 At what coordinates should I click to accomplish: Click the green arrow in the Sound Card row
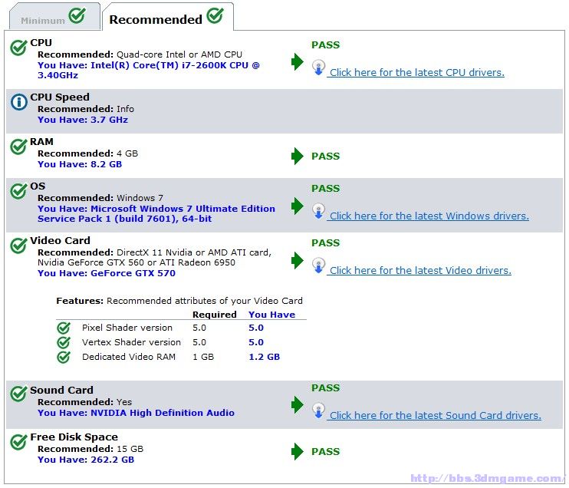(x=298, y=405)
